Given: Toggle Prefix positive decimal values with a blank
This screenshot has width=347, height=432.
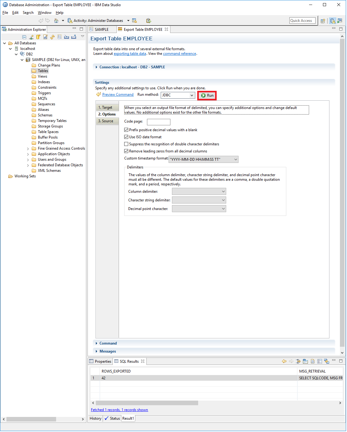Looking at the screenshot, I should click(x=126, y=130).
